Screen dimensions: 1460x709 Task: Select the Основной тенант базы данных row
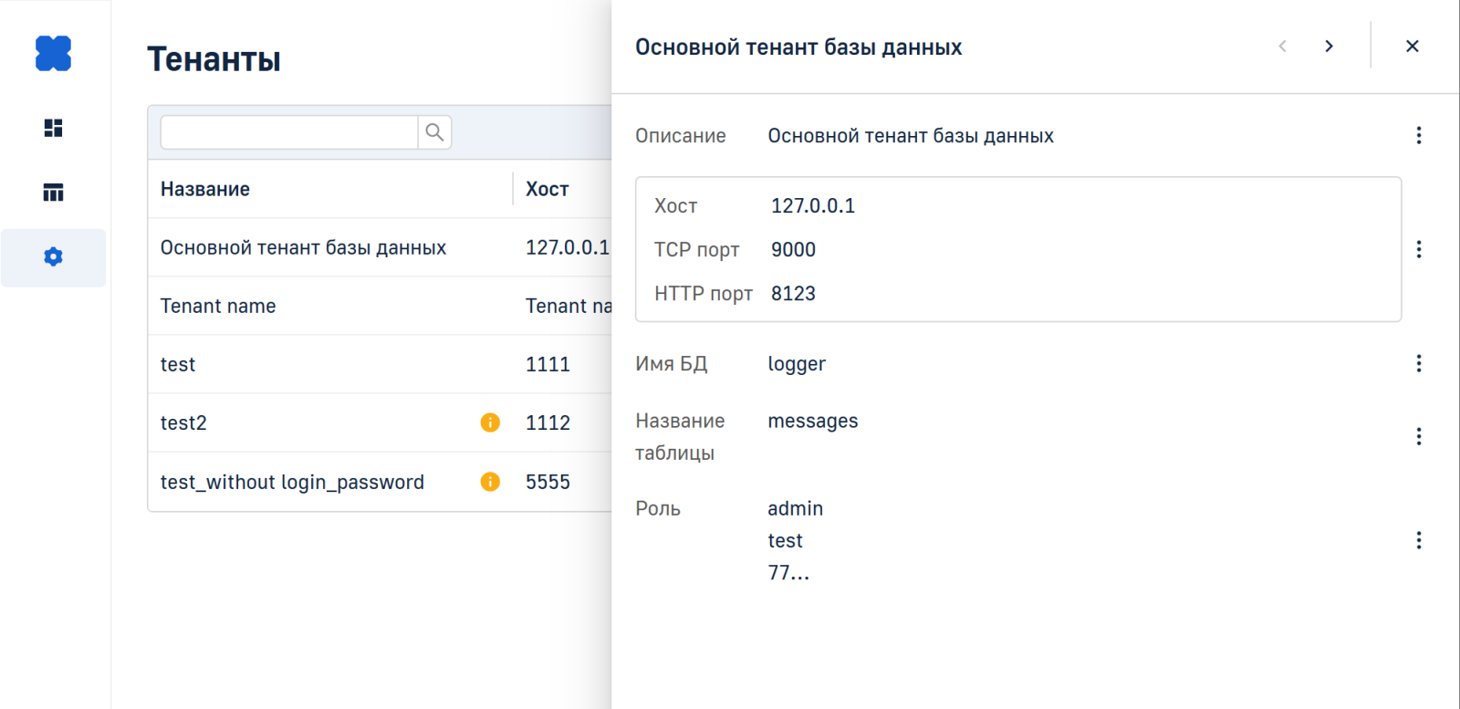click(x=303, y=247)
